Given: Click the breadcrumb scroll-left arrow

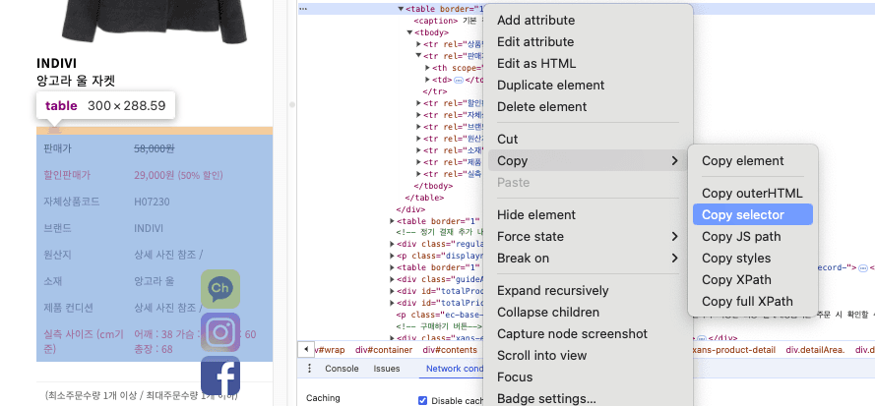Looking at the screenshot, I should click(x=306, y=349).
